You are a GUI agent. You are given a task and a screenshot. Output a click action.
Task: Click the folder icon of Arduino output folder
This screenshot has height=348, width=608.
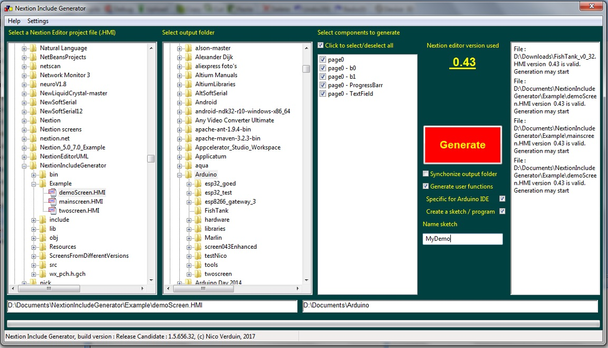(x=188, y=174)
